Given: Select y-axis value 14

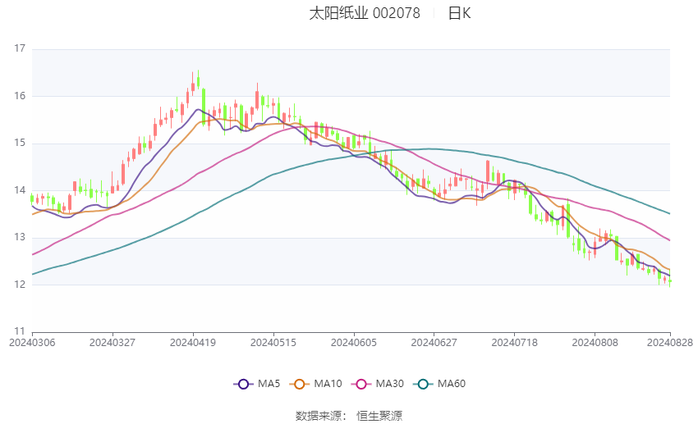Looking at the screenshot, I should [x=20, y=190].
